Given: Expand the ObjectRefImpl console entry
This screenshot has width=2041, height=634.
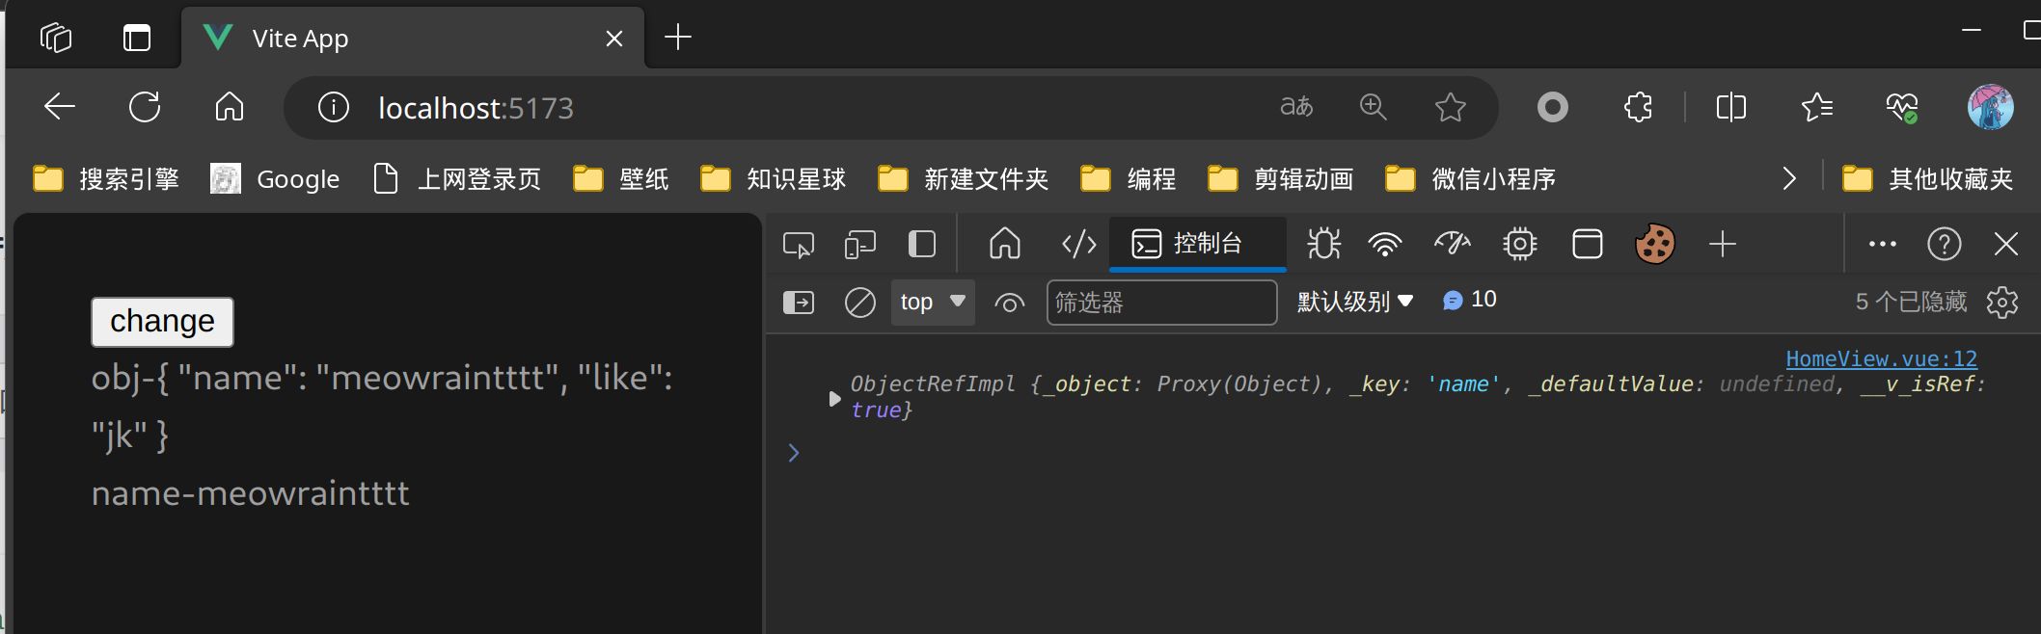Looking at the screenshot, I should [834, 398].
